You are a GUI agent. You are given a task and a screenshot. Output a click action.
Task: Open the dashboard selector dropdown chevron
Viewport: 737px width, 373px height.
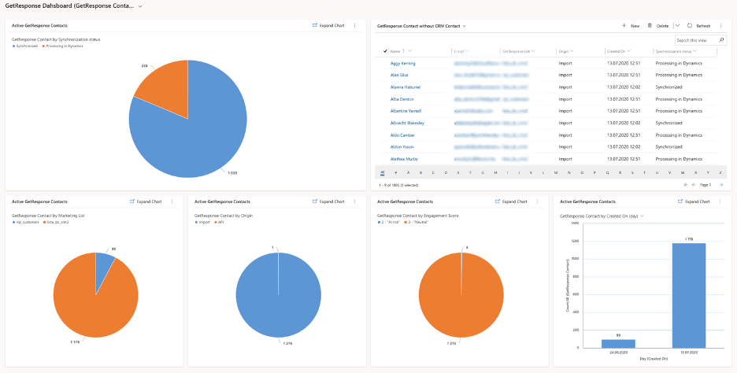click(140, 6)
